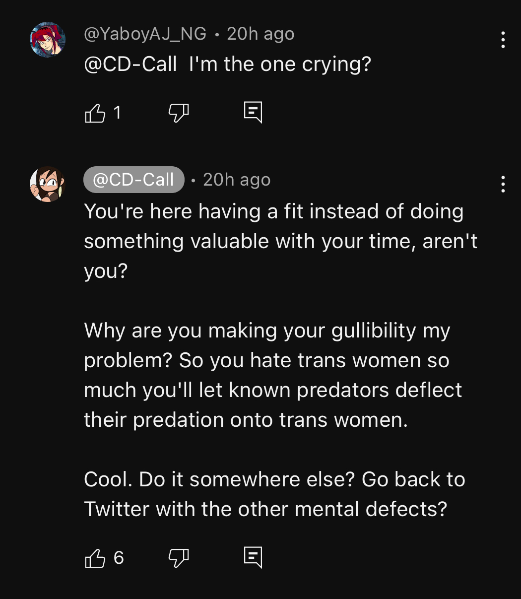Tap the like count 1
Viewport: 521px width, 599px height.
pos(117,113)
